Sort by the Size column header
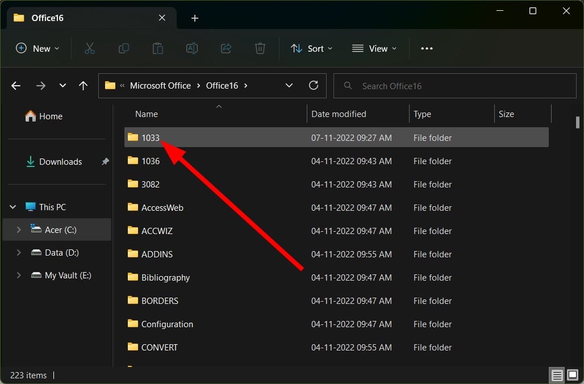Image resolution: width=584 pixels, height=384 pixels. [x=506, y=114]
